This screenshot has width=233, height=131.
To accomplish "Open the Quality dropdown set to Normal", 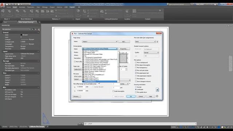I will [151, 52].
